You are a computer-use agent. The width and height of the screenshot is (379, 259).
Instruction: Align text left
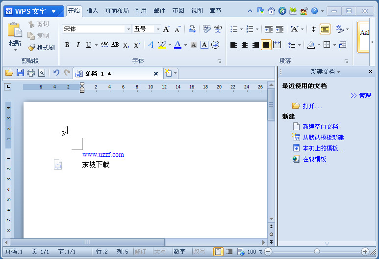click(x=233, y=45)
